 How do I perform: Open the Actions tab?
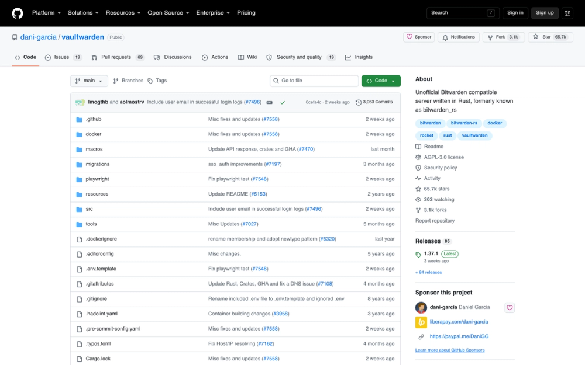coord(215,57)
